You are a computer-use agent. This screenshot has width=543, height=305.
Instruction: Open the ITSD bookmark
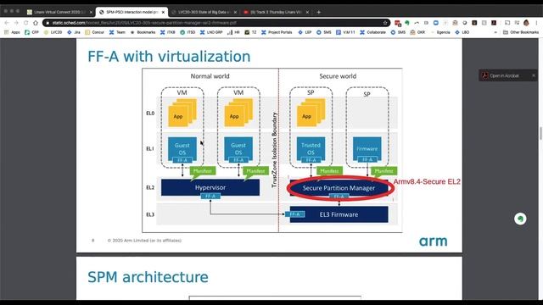(188, 32)
